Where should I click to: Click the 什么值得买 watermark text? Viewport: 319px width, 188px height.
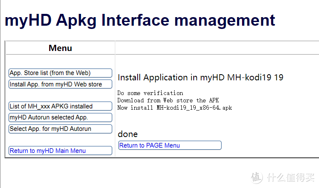[x=291, y=178]
